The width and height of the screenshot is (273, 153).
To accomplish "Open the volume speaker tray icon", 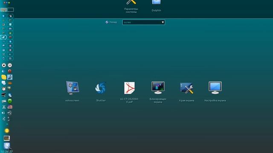I will click(x=3, y=113).
